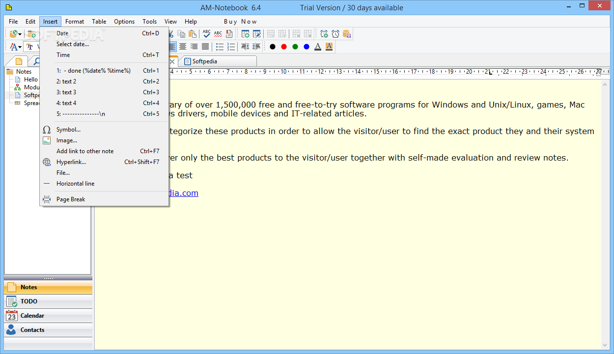This screenshot has width=614, height=354.
Task: Toggle ABC red-underline live spelling icon
Action: [218, 34]
